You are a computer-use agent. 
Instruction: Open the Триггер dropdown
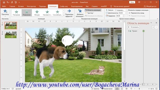tap(89, 13)
